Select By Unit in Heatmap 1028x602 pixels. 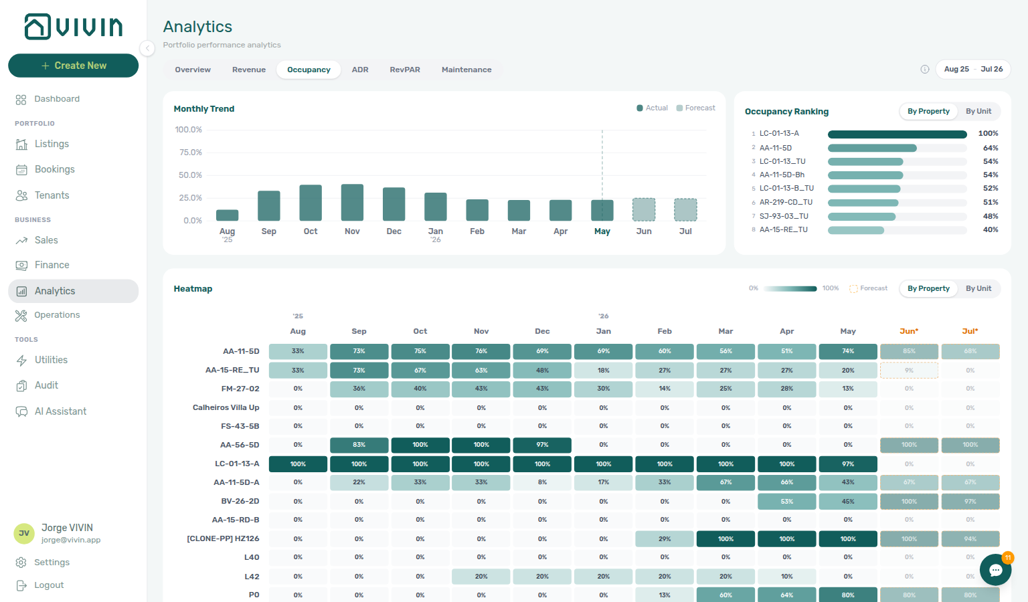[x=978, y=288]
